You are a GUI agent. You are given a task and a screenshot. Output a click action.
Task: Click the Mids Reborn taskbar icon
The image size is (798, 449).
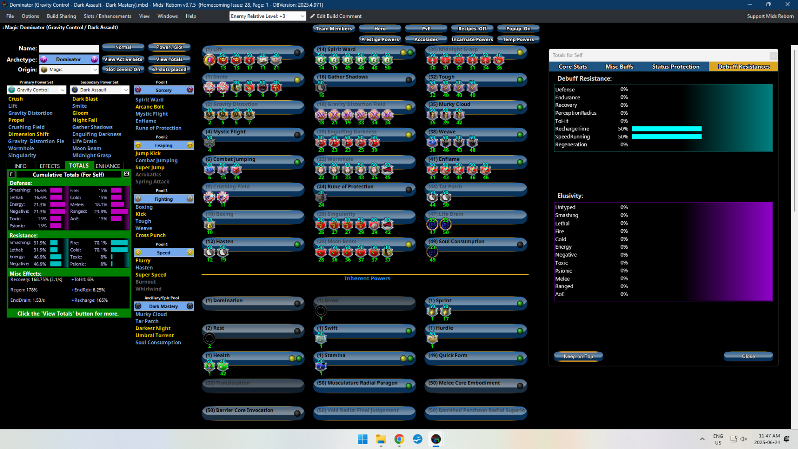pos(436,439)
